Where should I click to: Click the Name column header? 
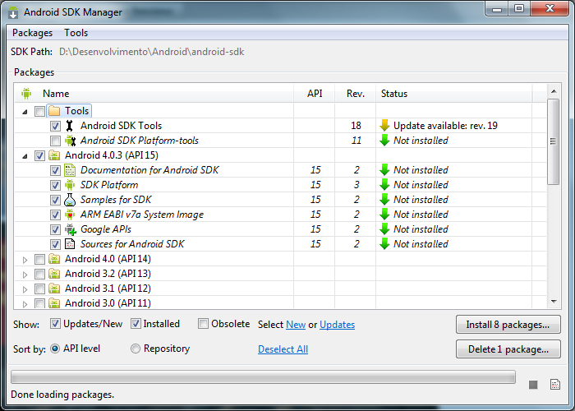[x=154, y=94]
